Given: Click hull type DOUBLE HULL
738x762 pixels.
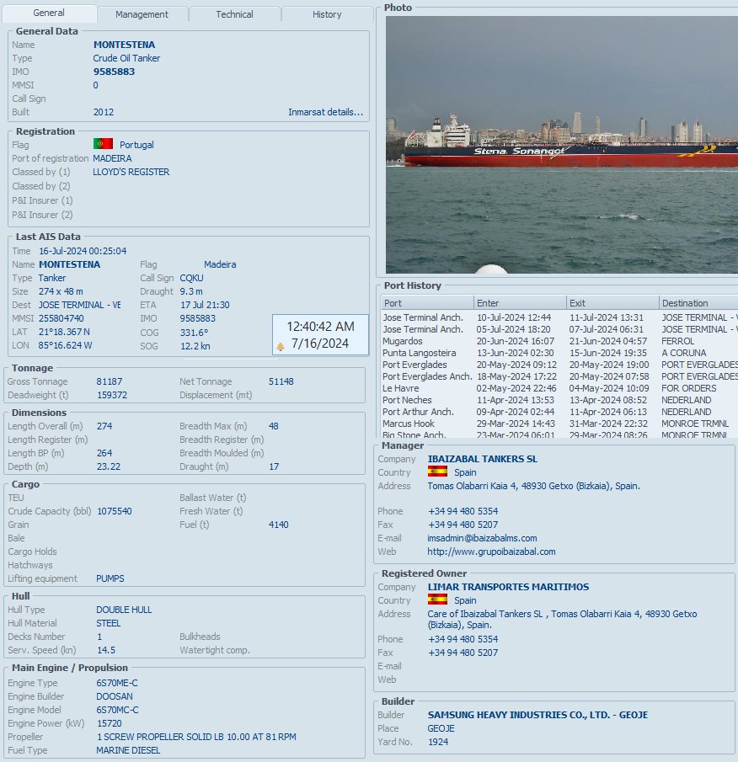Looking at the screenshot, I should (124, 610).
